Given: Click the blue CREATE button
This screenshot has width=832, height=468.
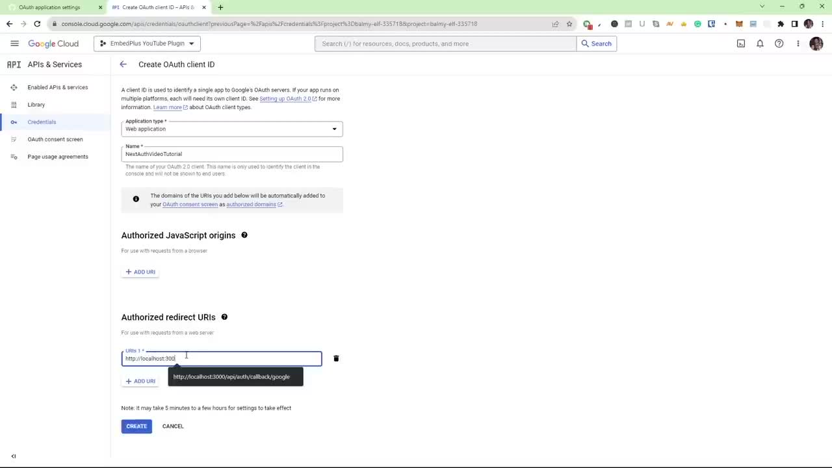Looking at the screenshot, I should point(136,426).
